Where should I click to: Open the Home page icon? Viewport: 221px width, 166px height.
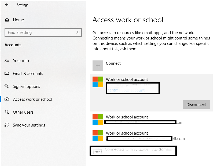tap(7, 20)
